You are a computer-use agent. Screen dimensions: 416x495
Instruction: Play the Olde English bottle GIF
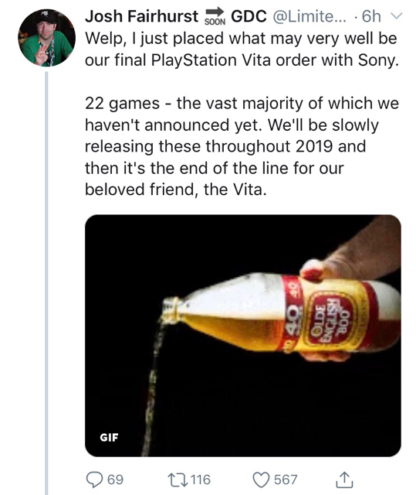pos(243,336)
